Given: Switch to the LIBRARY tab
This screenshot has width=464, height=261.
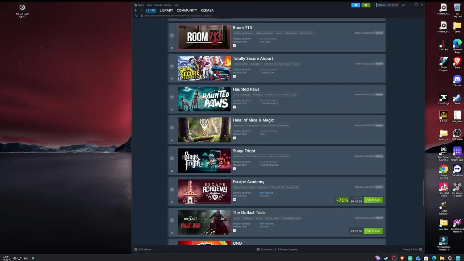Looking at the screenshot, I should (x=166, y=11).
